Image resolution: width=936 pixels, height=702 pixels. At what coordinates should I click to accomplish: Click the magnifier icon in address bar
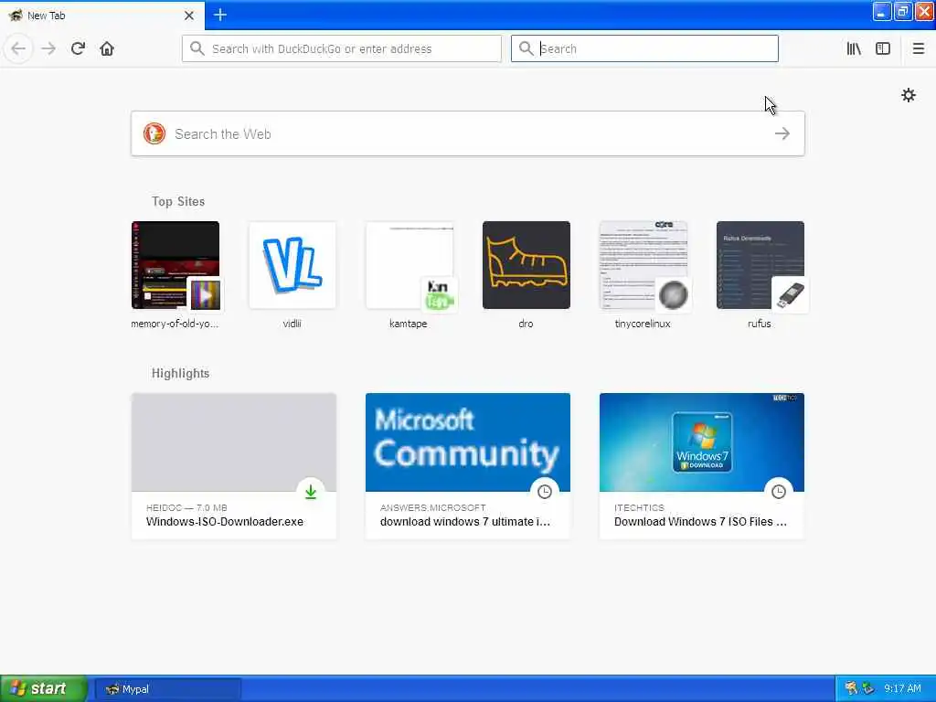point(197,48)
